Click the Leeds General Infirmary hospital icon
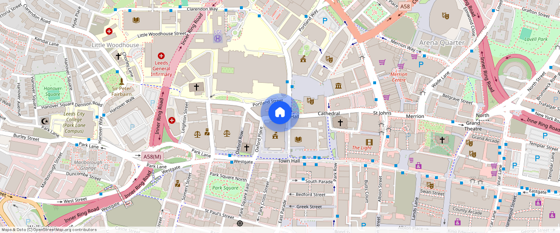 pos(161,56)
